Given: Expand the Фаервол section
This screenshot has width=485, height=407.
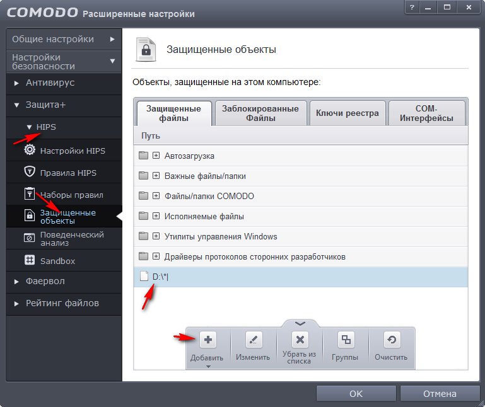Looking at the screenshot, I should point(16,282).
